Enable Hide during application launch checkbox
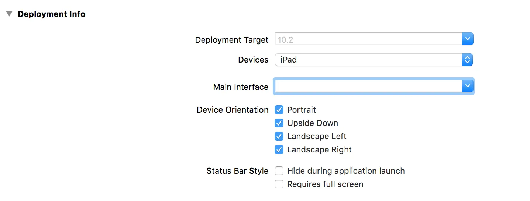 (279, 171)
